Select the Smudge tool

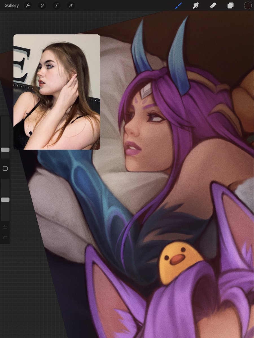coord(196,5)
